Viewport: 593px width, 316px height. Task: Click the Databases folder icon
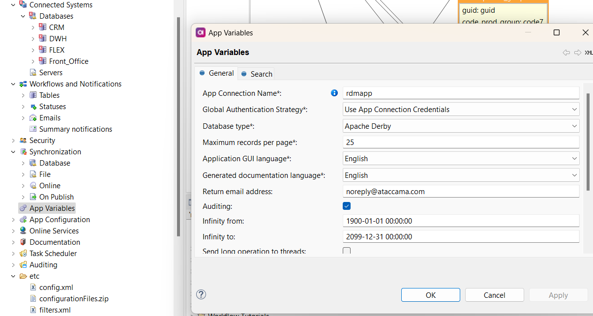33,16
